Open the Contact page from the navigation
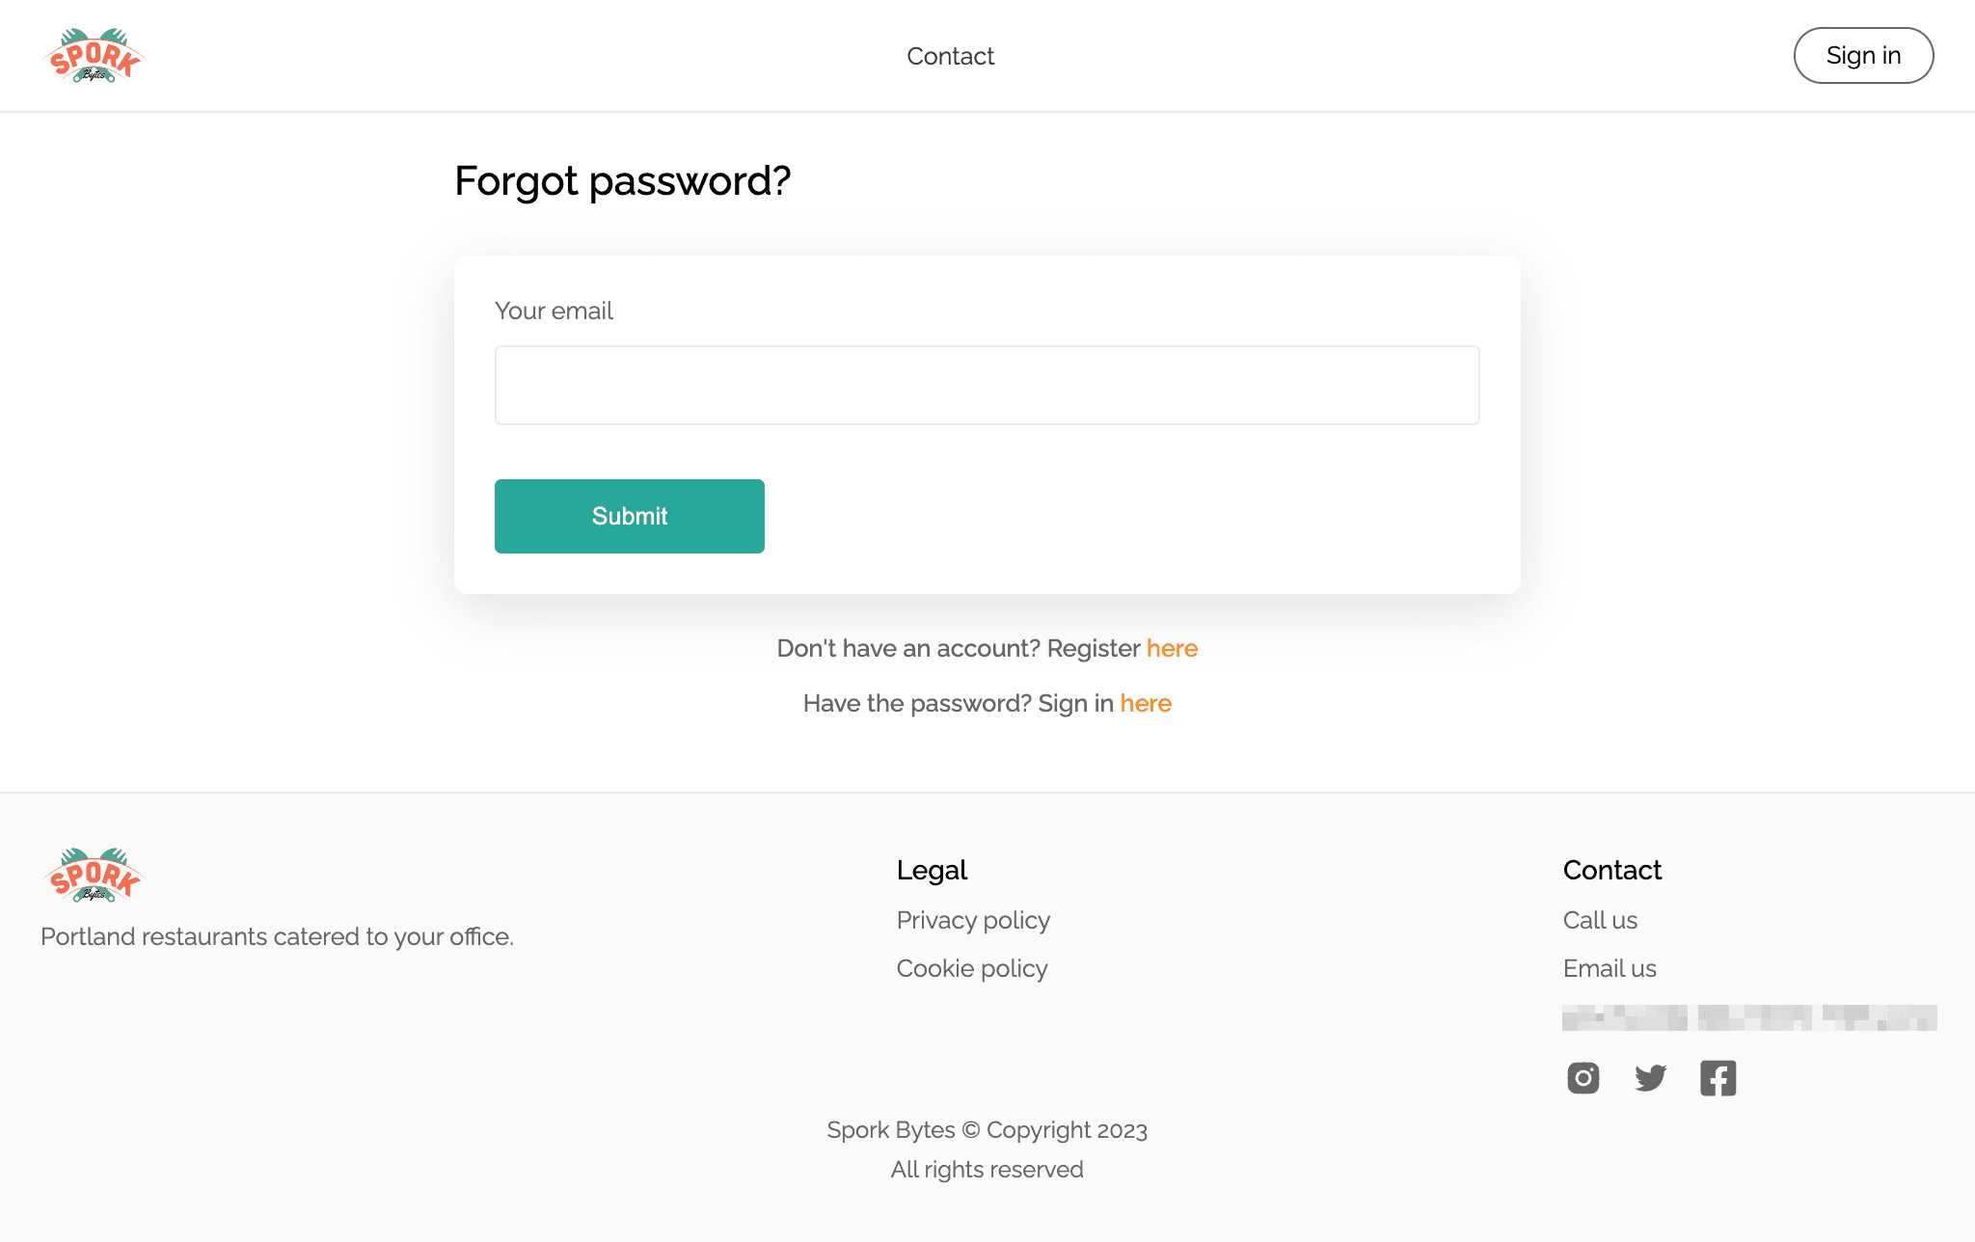1975x1242 pixels. click(x=950, y=56)
